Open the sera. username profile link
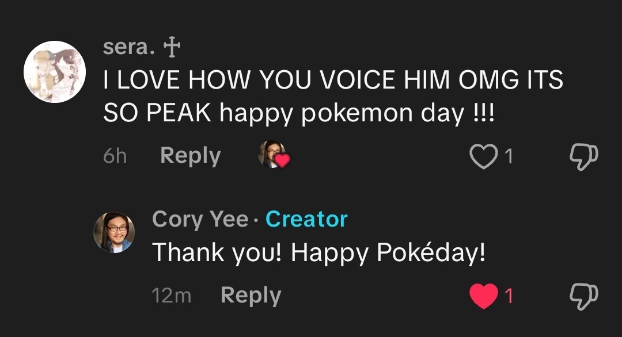Image resolution: width=622 pixels, height=337 pixels. (x=129, y=47)
